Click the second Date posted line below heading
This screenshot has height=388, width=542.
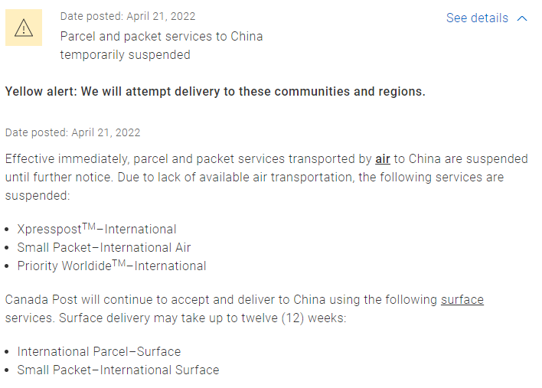coord(73,132)
